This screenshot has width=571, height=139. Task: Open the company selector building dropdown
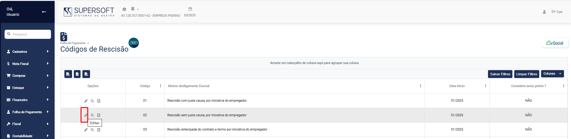click(134, 9)
